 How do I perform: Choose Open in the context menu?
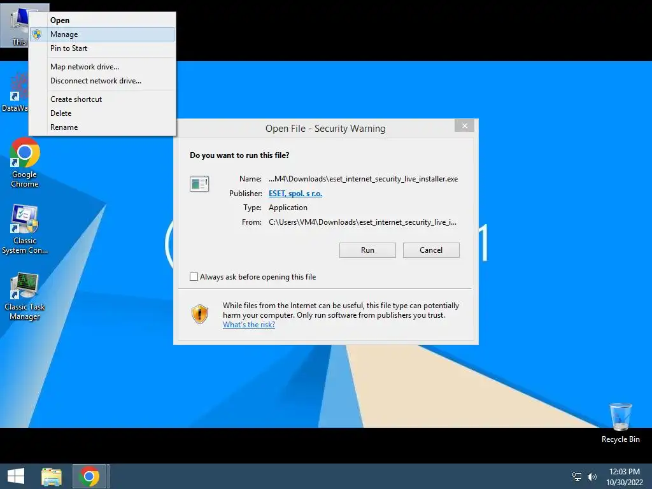tap(103, 20)
